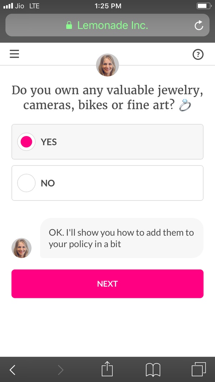Image resolution: width=215 pixels, height=382 pixels.
Task: Tap the back navigation arrow
Action: 12,369
